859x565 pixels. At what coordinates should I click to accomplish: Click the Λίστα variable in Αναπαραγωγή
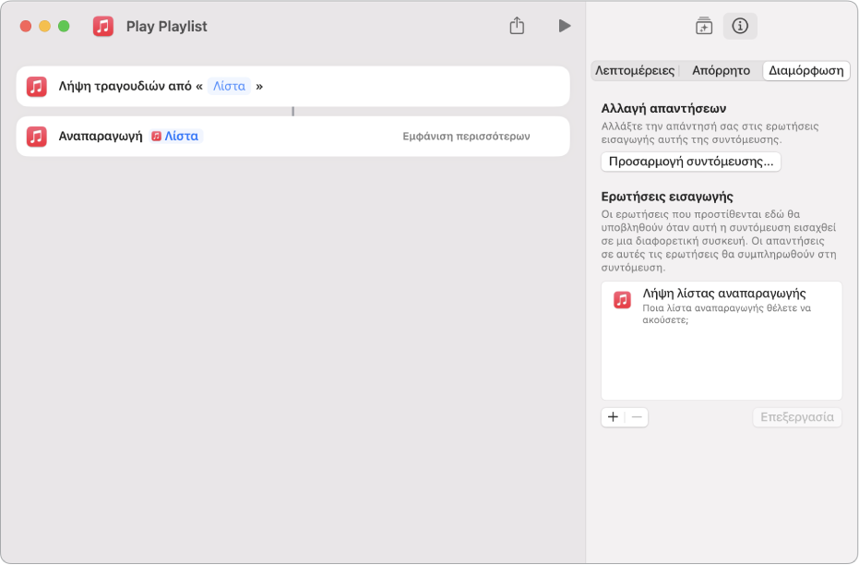(176, 137)
